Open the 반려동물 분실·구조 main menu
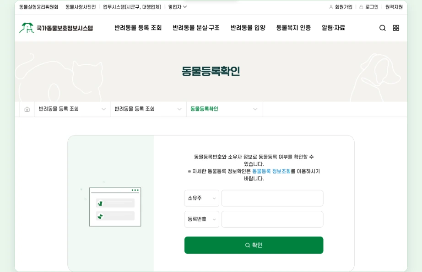 click(196, 28)
